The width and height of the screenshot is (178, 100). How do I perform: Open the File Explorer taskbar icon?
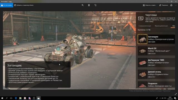[x=20, y=98]
